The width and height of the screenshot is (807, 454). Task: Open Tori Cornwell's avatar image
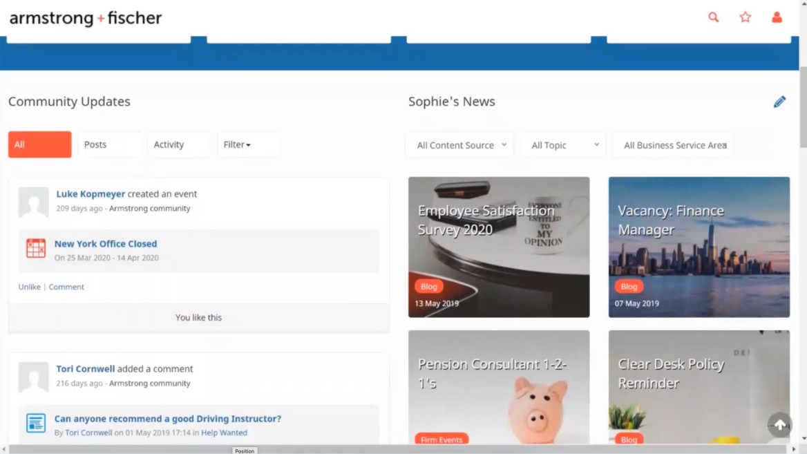point(33,379)
